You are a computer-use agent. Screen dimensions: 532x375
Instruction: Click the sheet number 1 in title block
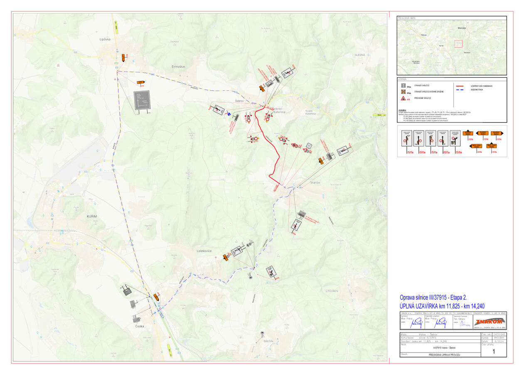pos(493,351)
